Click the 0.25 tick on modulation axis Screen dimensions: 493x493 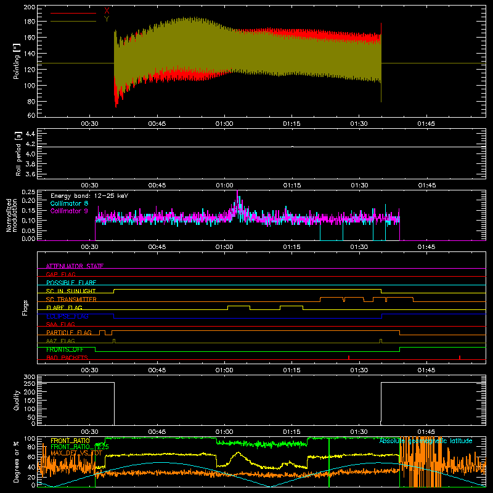click(x=28, y=192)
